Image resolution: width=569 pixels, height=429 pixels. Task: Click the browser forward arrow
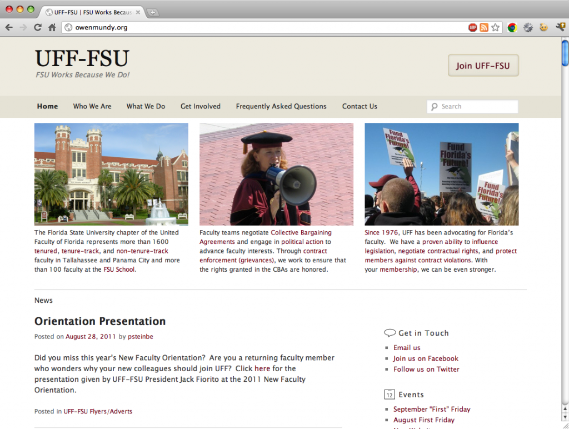(23, 27)
